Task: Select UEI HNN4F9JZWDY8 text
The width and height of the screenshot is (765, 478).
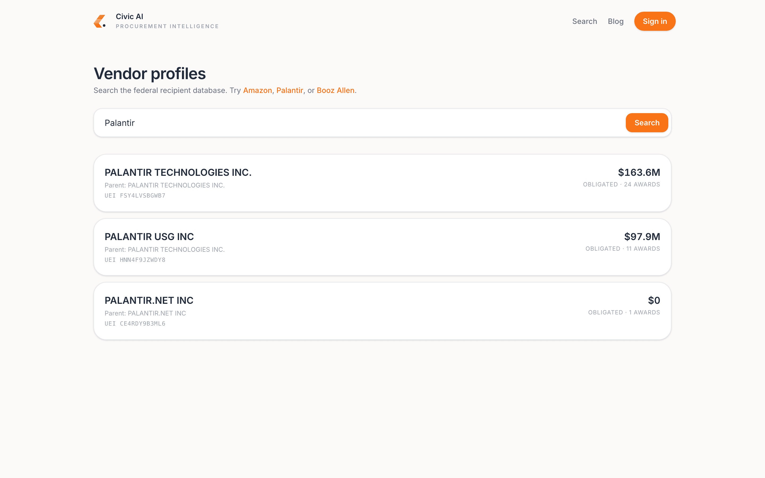Action: [135, 259]
